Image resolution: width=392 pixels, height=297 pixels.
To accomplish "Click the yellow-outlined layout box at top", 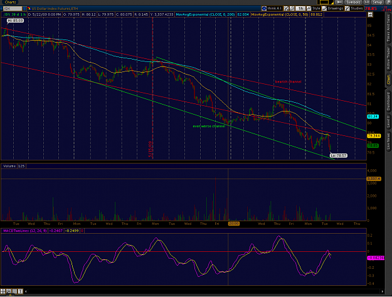I will 324,3.
